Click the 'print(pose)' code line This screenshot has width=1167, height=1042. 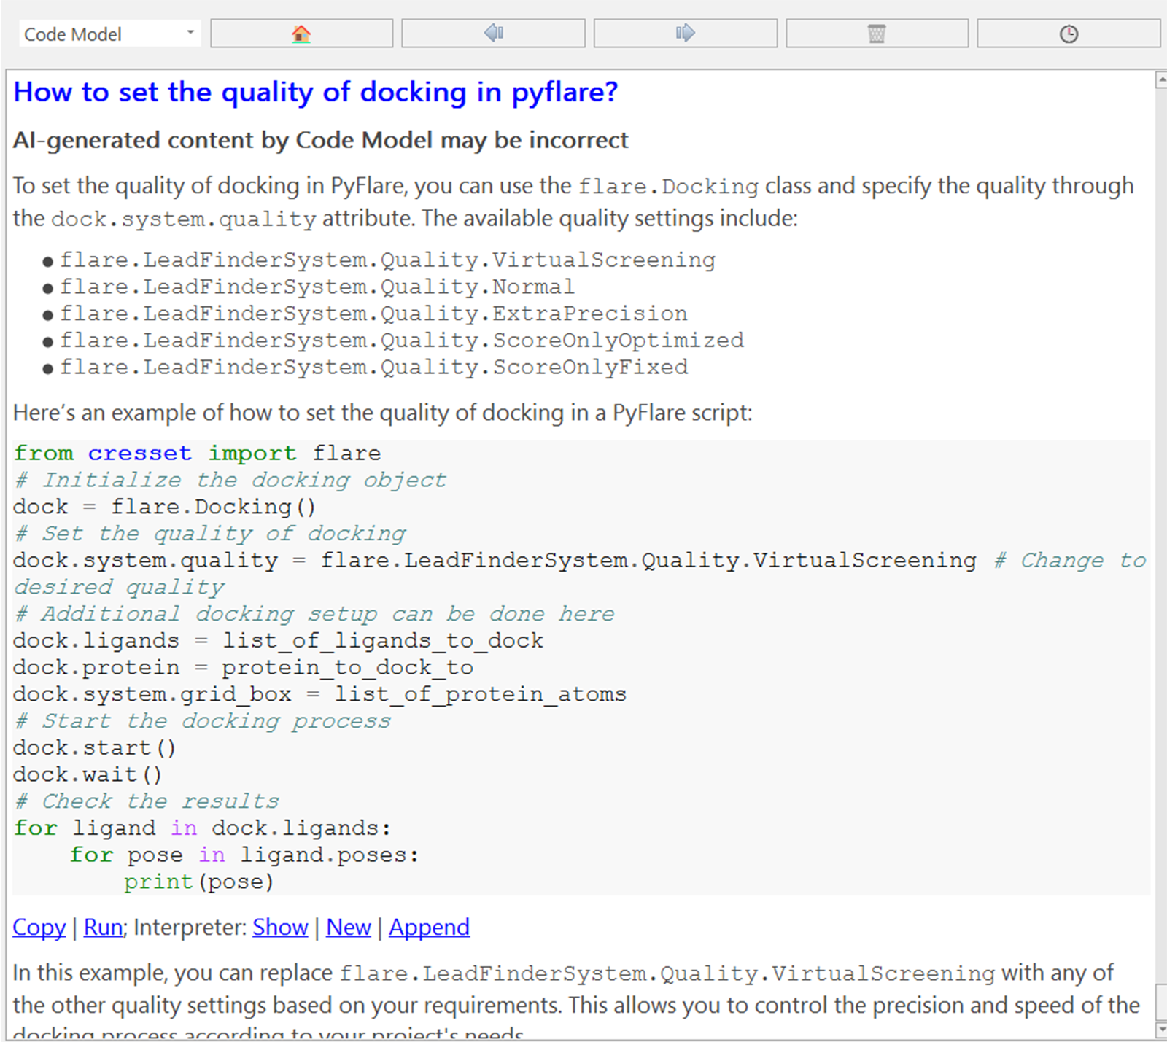[x=198, y=882]
